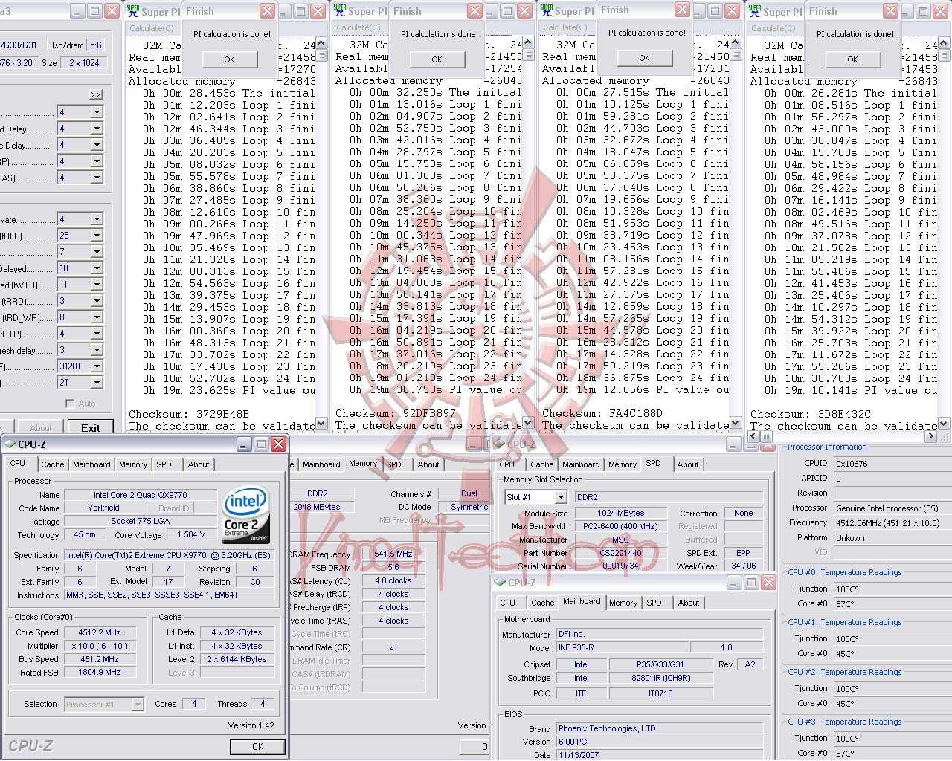
Task: Open the (tRRD) dropdown showing 3
Action: 97,301
